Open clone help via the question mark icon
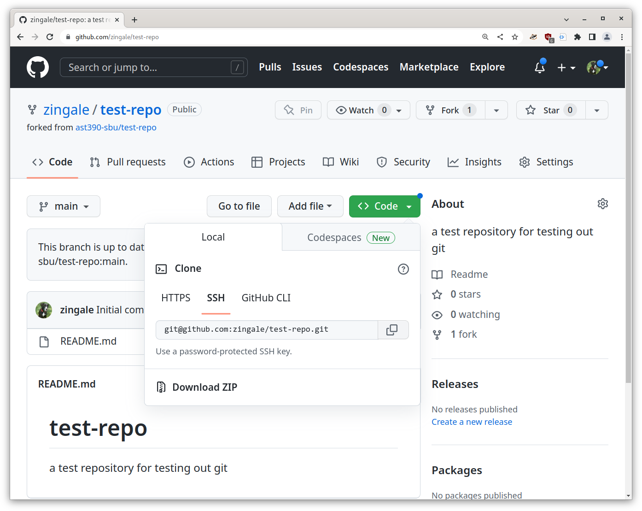642x511 pixels. tap(403, 269)
